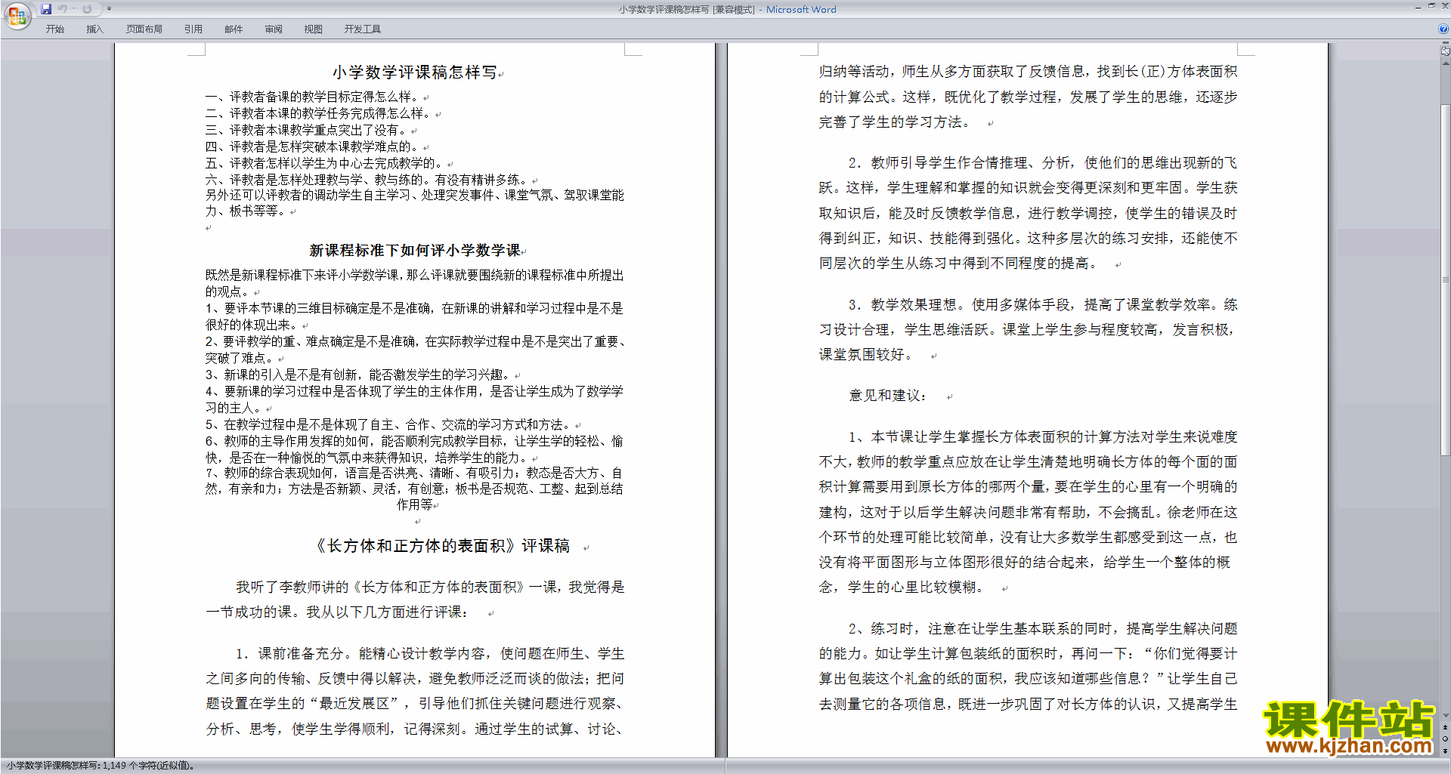The width and height of the screenshot is (1451, 774).
Task: Open the 邮件 ribbon tab
Action: pos(234,29)
